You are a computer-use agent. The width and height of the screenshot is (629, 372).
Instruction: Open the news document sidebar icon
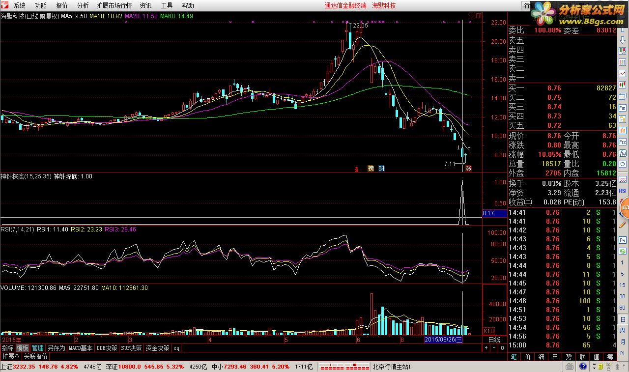click(x=623, y=96)
